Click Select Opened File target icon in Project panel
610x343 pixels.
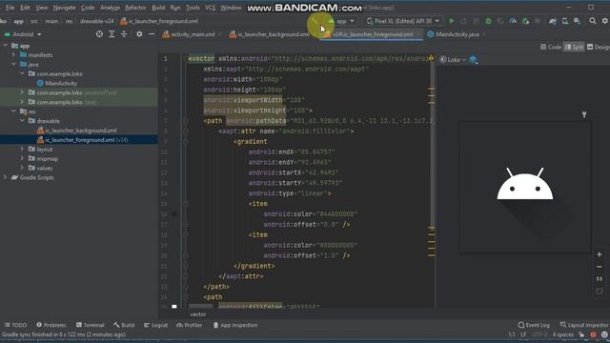[99, 34]
